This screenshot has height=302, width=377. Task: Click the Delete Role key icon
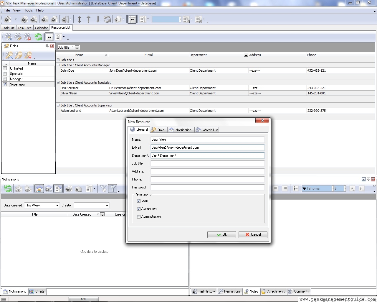(28, 55)
